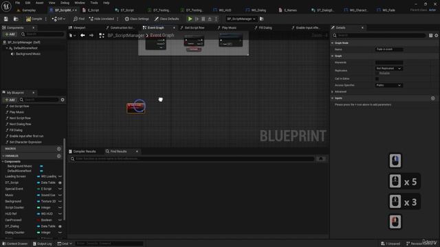Viewport: 440px width, 247px height.
Task: Toggle visibility of CanProceed variable
Action: 60,220
